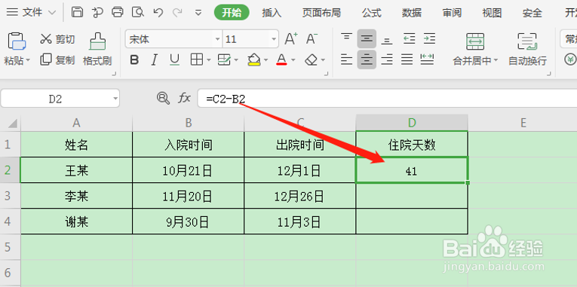This screenshot has height=287, width=577.
Task: Toggle Underline formatting
Action: (x=174, y=60)
